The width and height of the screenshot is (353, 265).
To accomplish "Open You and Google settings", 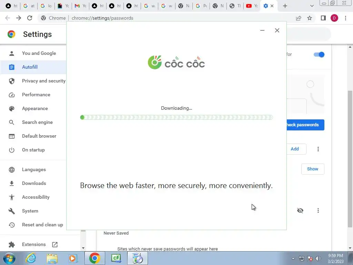I will point(39,53).
